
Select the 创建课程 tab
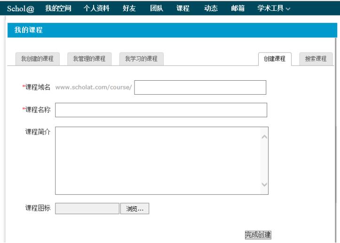click(x=275, y=59)
